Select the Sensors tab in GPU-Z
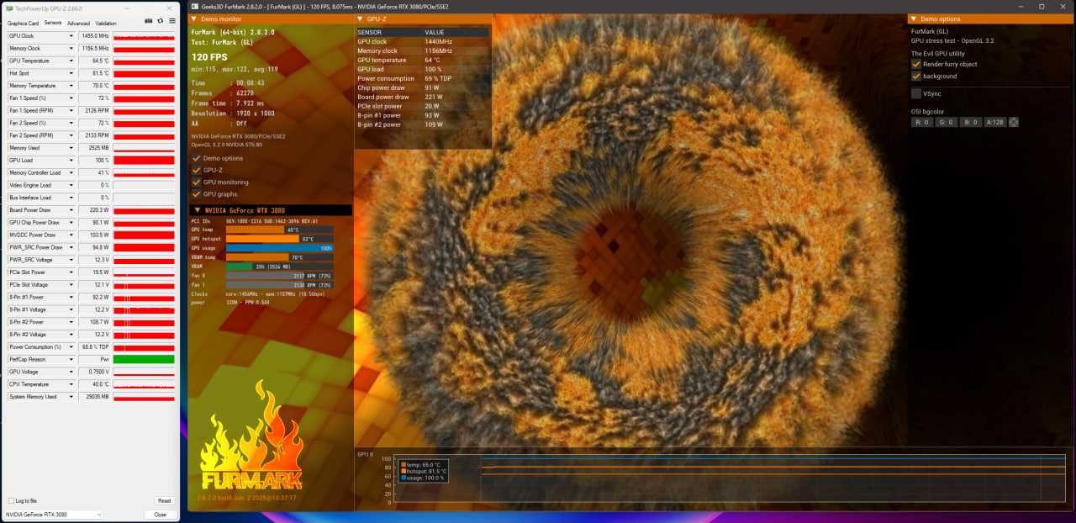This screenshot has height=523, width=1076. click(53, 24)
